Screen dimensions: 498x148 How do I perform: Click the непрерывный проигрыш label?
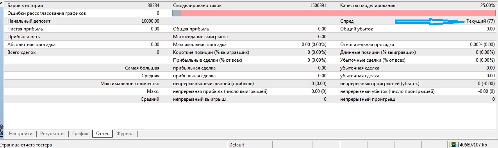coord(368,99)
